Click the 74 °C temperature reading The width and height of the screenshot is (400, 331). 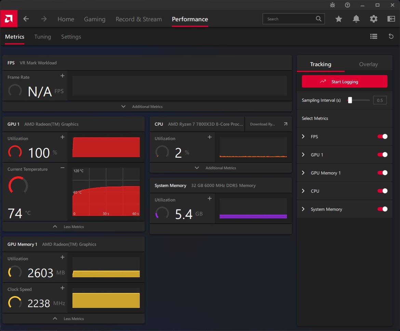click(19, 213)
